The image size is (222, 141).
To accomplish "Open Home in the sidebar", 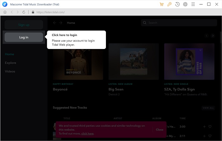I will tap(10, 54).
